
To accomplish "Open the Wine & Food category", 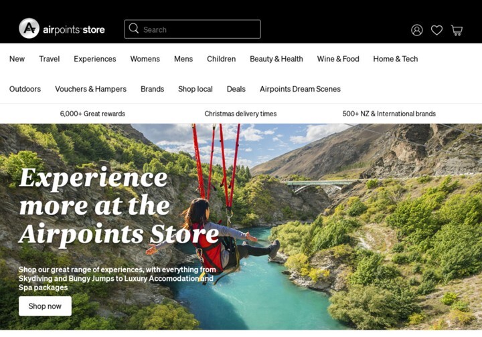I will click(338, 59).
